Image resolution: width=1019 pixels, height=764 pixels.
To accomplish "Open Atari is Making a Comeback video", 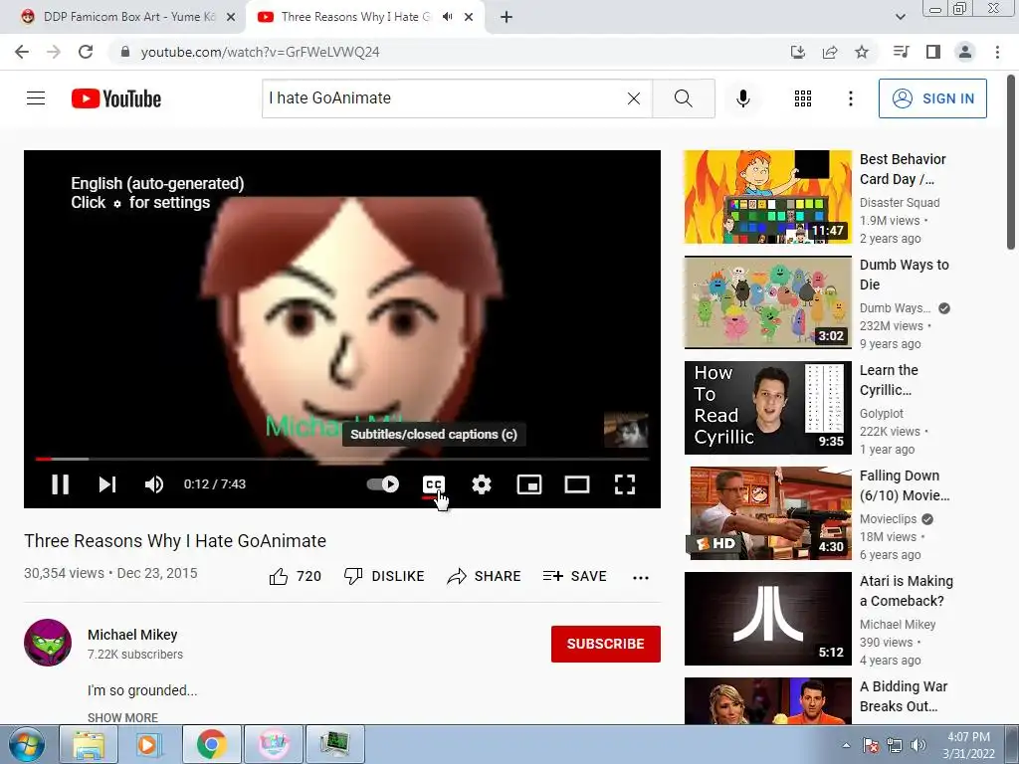I will click(767, 619).
